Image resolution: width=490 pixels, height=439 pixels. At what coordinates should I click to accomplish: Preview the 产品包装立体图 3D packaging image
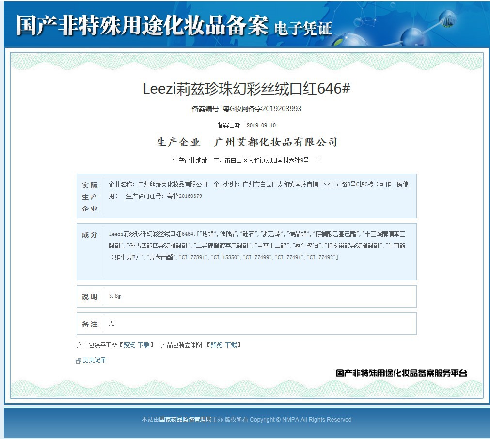pos(216,345)
